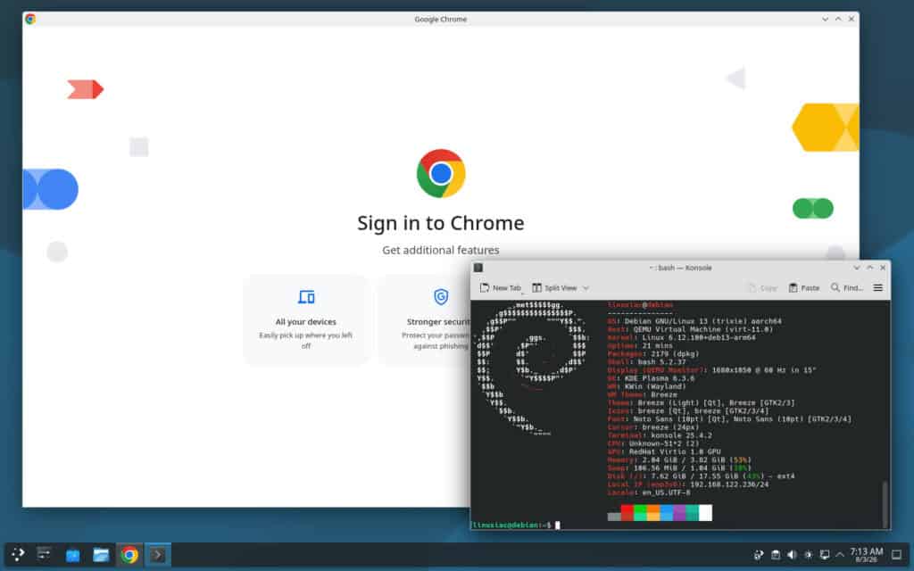Minimize the Konsole window
914x571 pixels.
click(856, 268)
